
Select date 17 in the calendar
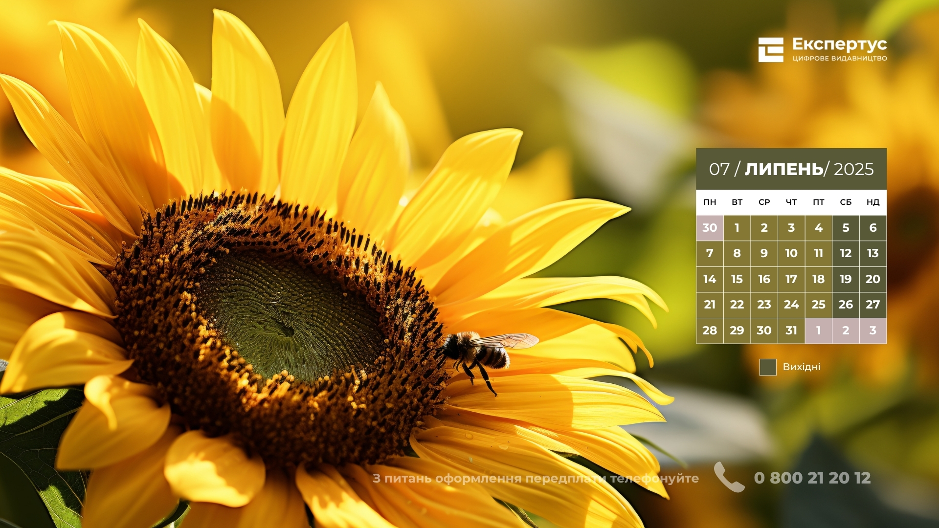[x=791, y=279]
